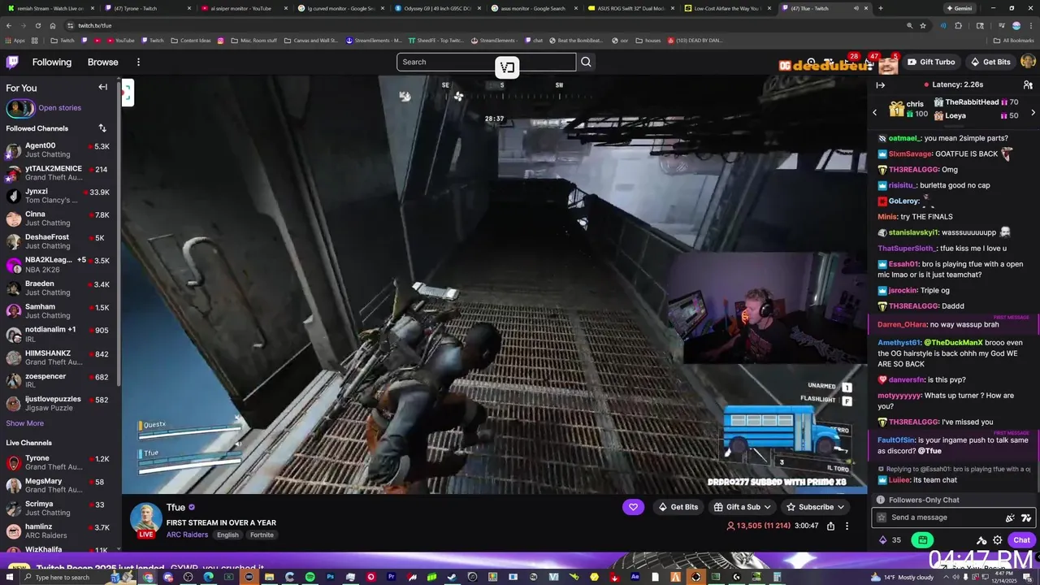Open Tfue channel name link
The height and width of the screenshot is (585, 1040).
175,507
